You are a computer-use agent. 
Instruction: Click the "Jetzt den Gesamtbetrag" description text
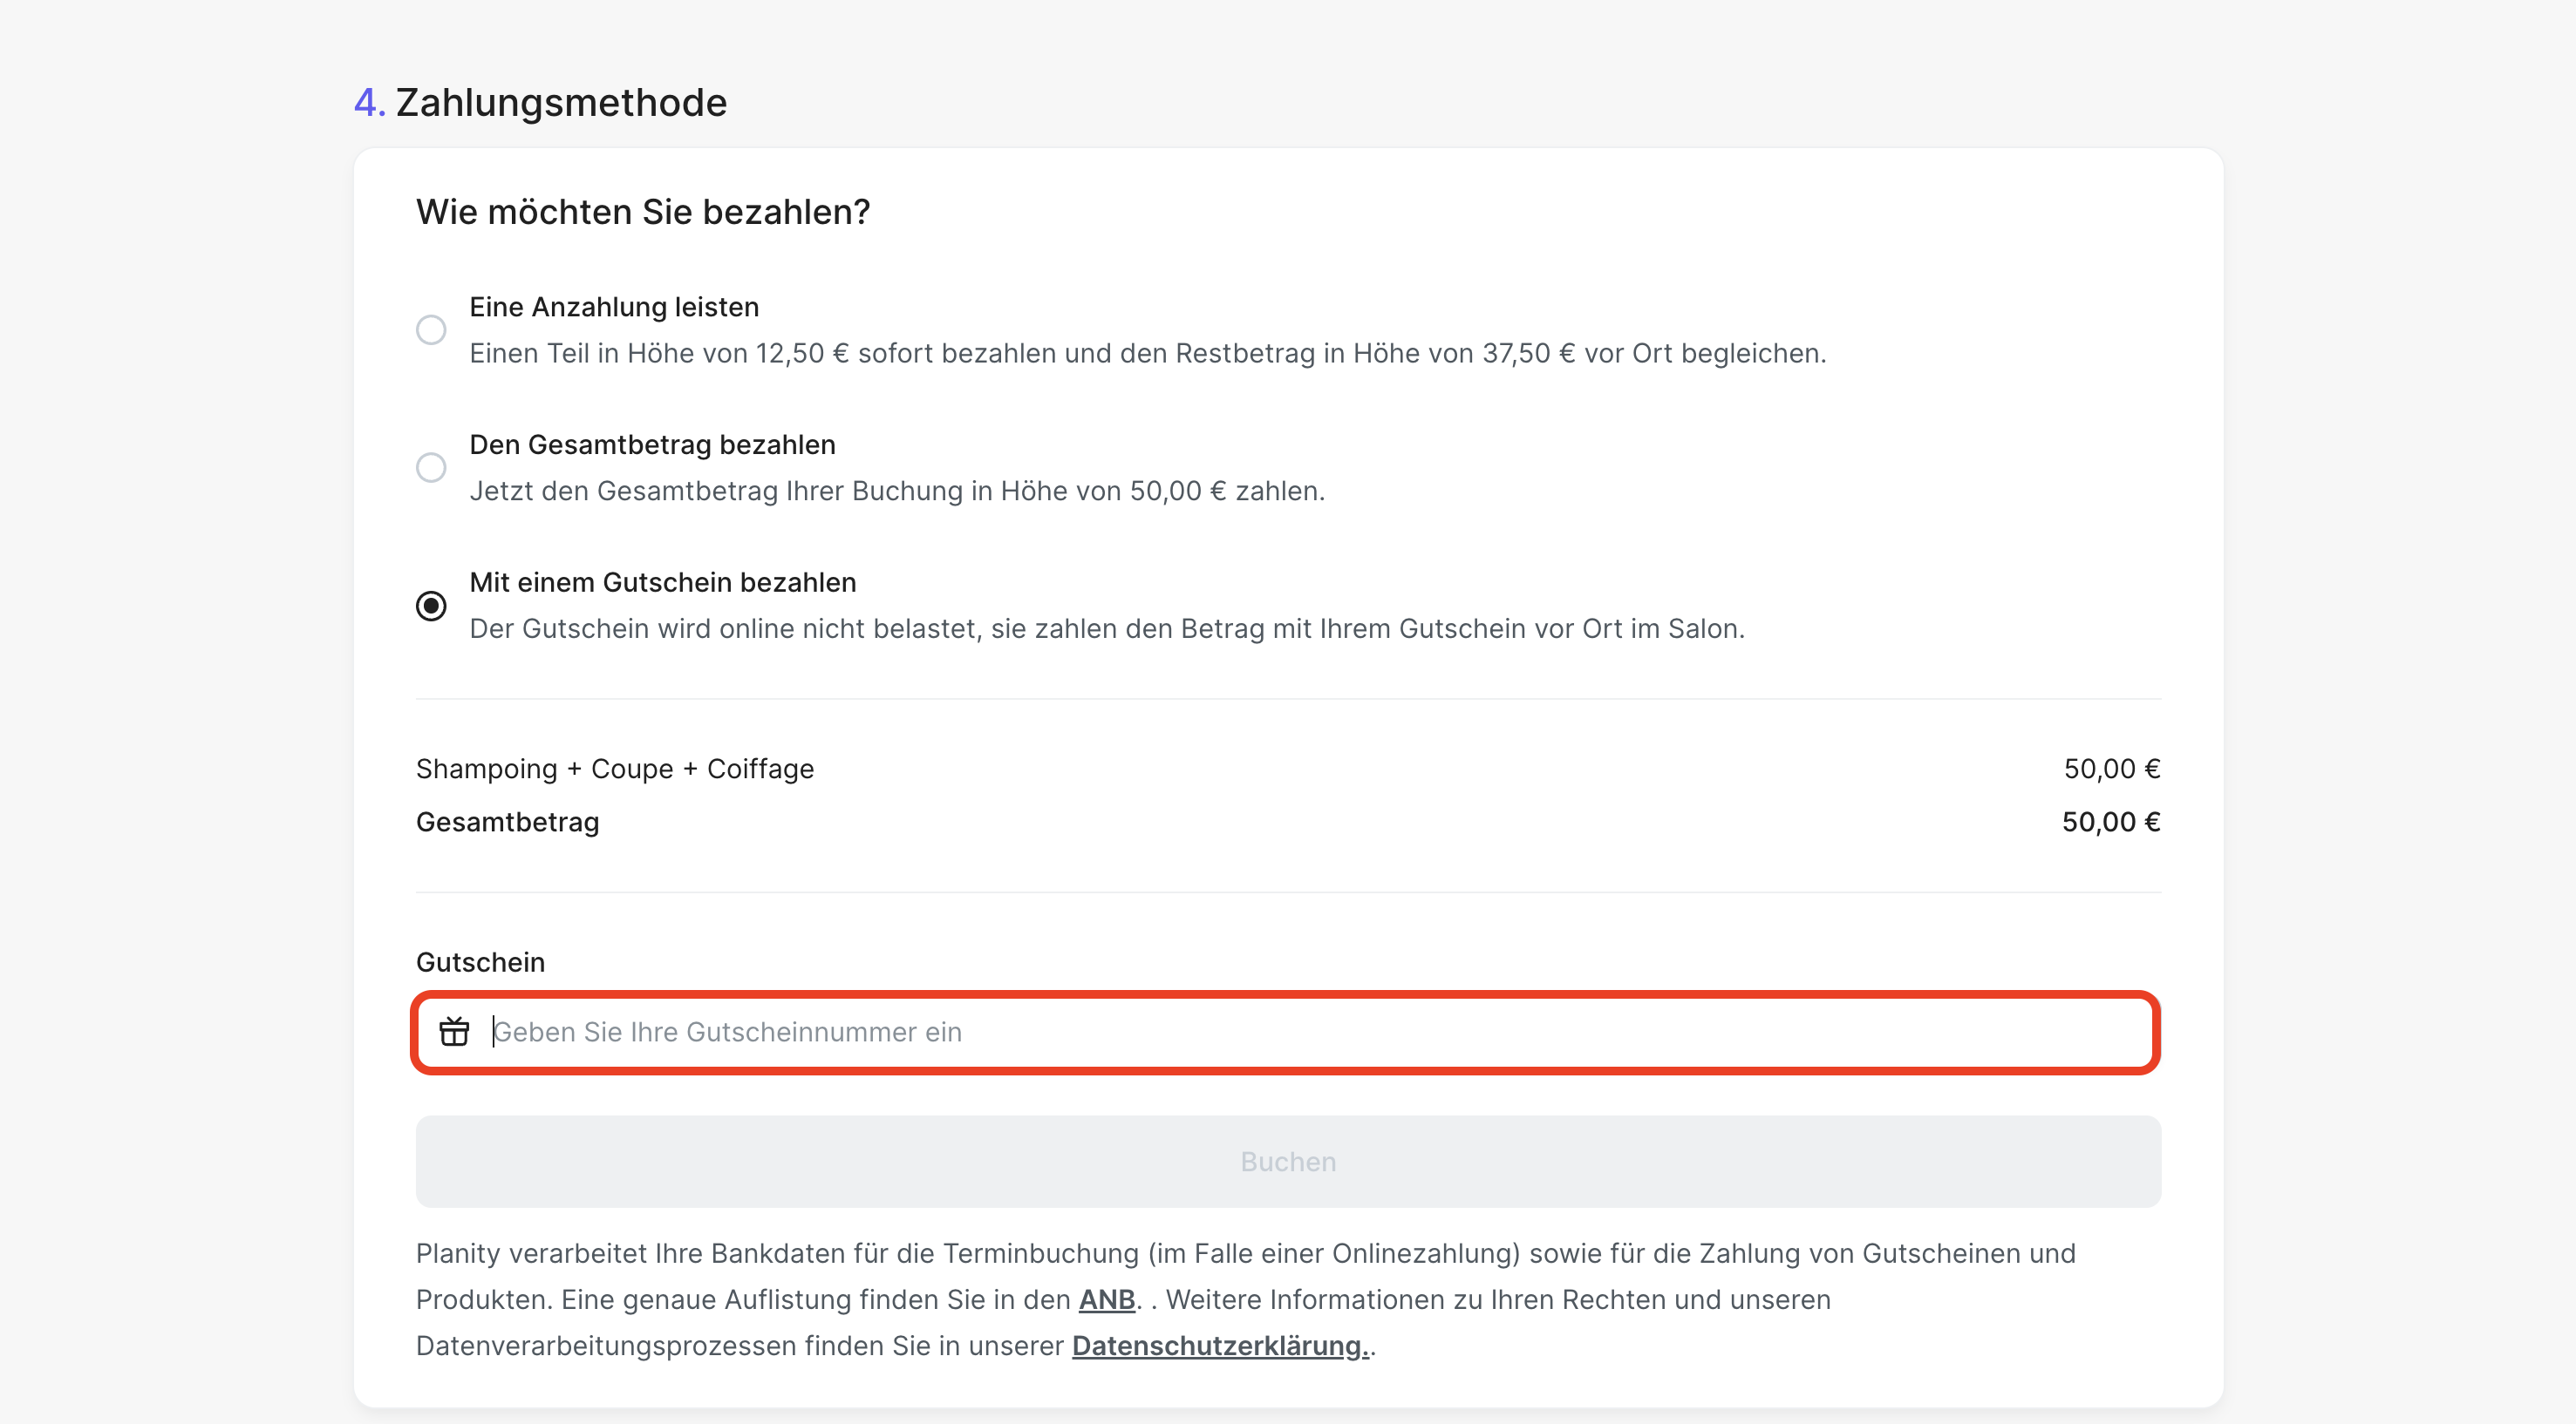click(897, 491)
